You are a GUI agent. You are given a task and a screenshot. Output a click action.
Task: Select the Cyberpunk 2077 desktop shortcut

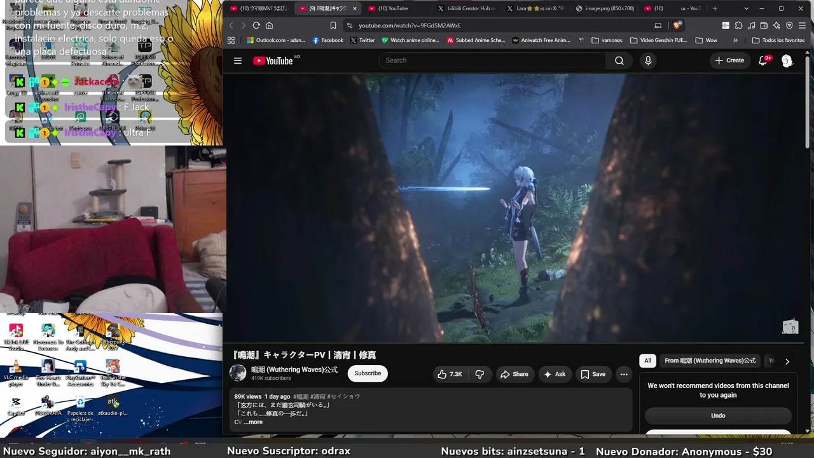[113, 337]
